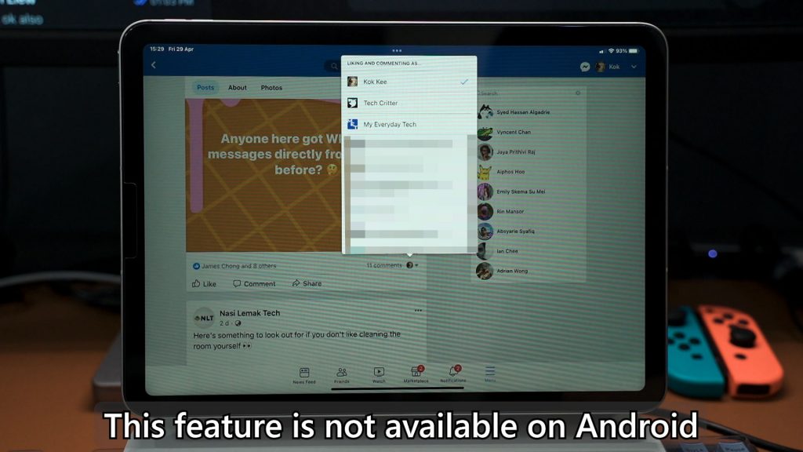Open the commenting-as avatar dropdown near comments
Viewport: 803px width, 452px height.
412,265
